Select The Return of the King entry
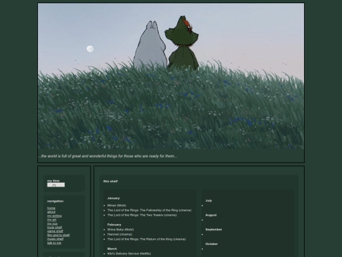Image resolution: width=342 pixels, height=257 pixels. pyautogui.click(x=146, y=239)
